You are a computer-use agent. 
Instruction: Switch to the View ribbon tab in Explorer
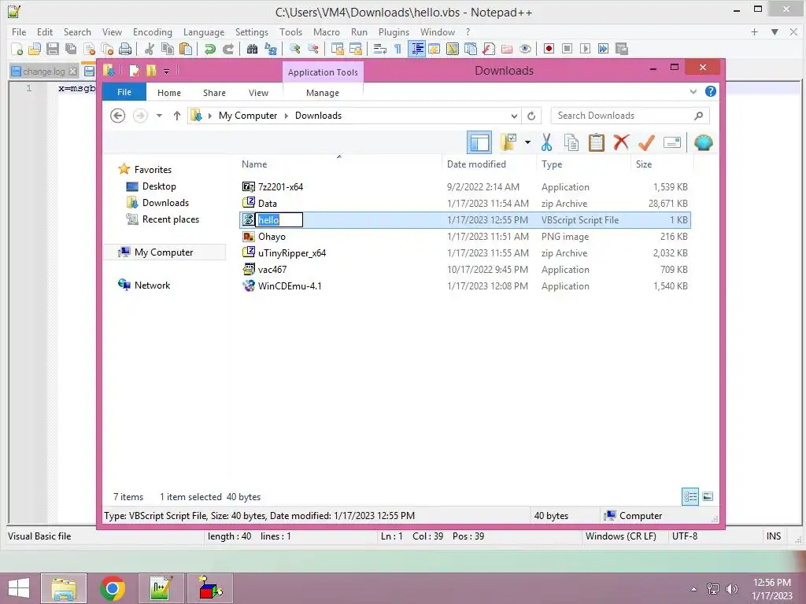(x=258, y=93)
